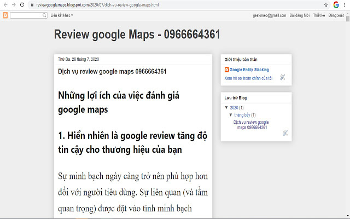
Task: Click the post title Dịch vụ review google maps 0966664361
Action: (112, 72)
